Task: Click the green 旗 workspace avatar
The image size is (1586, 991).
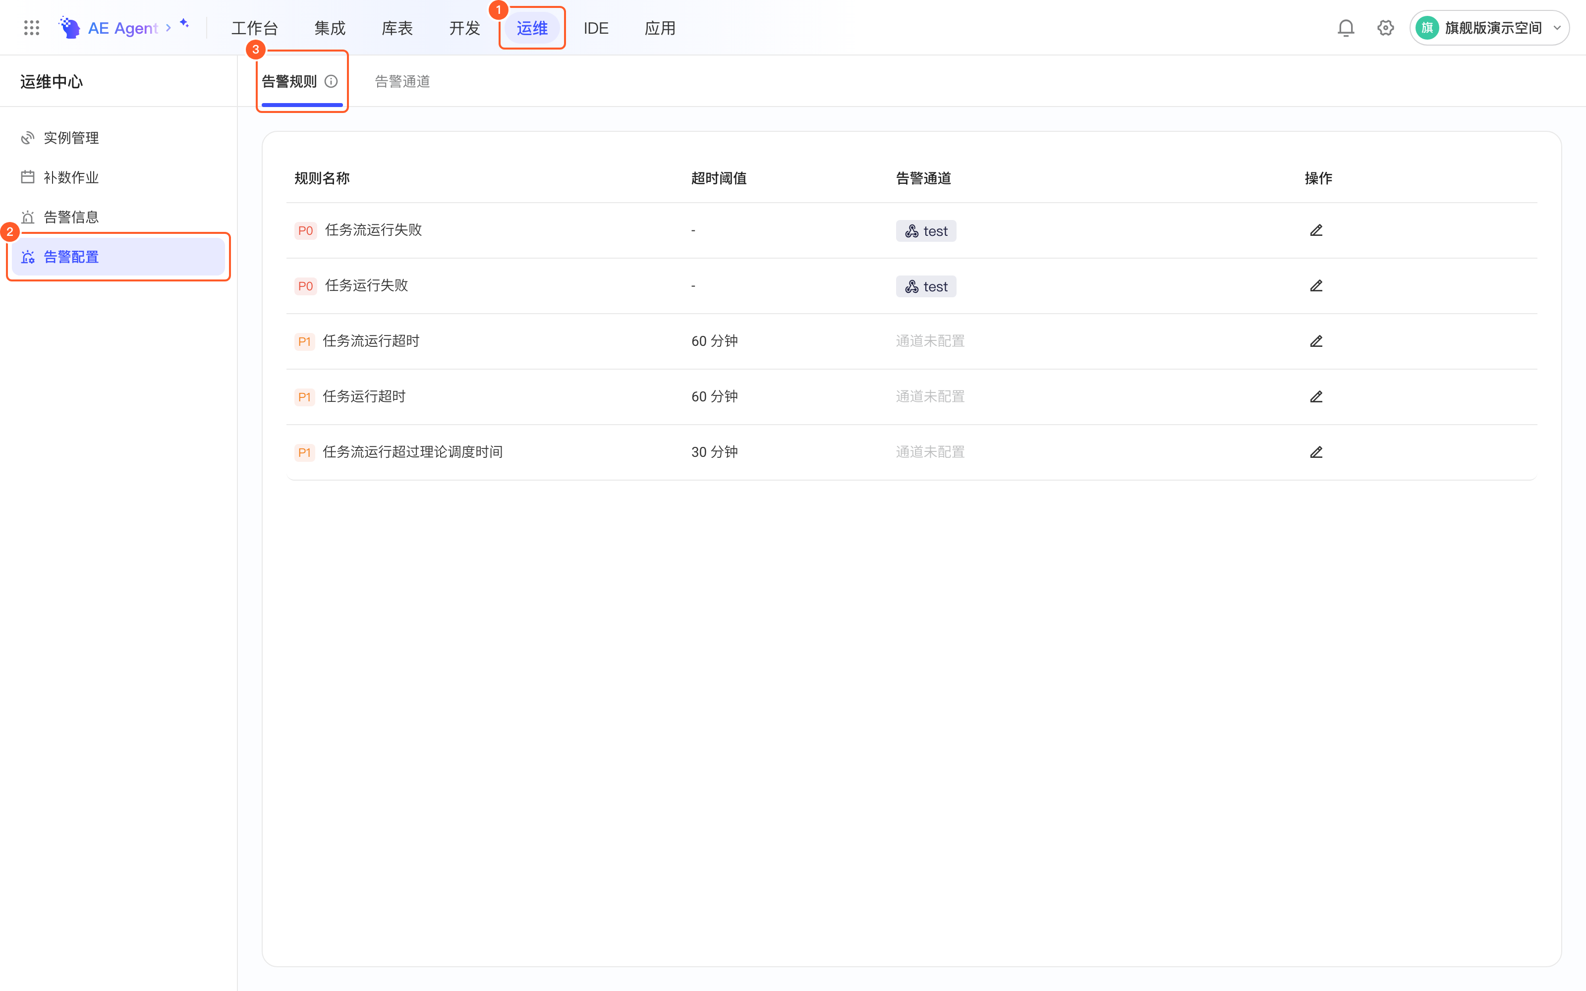Action: [x=1427, y=28]
